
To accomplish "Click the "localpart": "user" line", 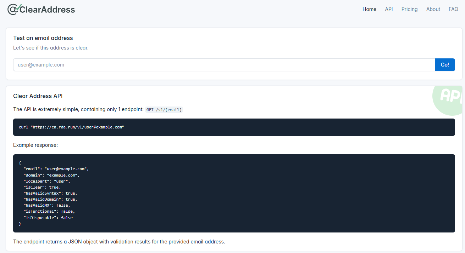I will coord(47,181).
